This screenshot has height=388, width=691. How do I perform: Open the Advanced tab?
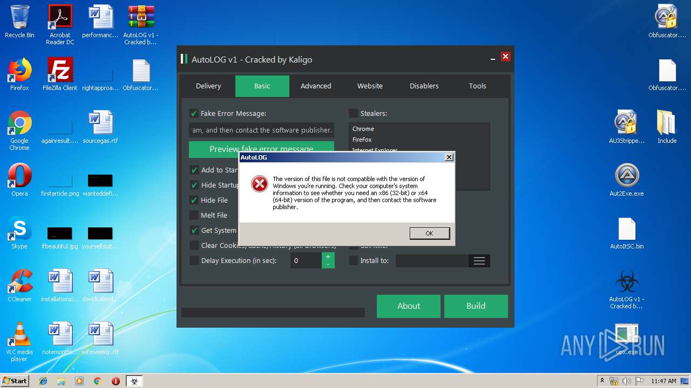(316, 86)
